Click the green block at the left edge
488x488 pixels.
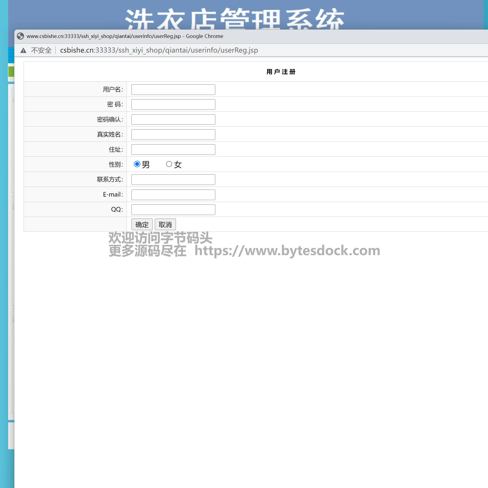(x=11, y=72)
